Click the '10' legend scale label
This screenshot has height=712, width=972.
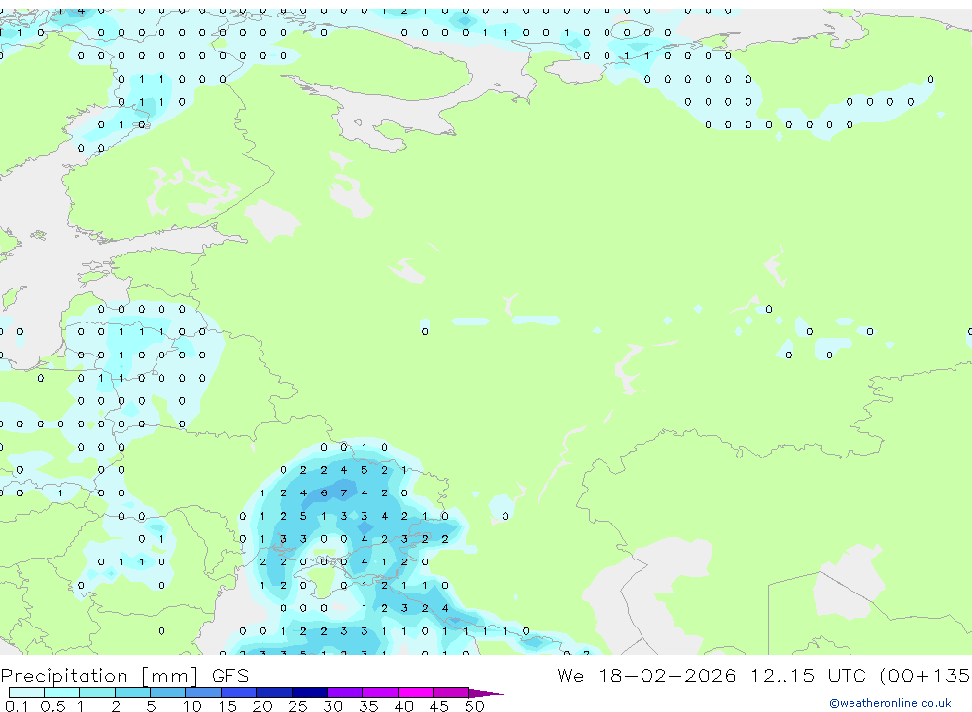(192, 706)
